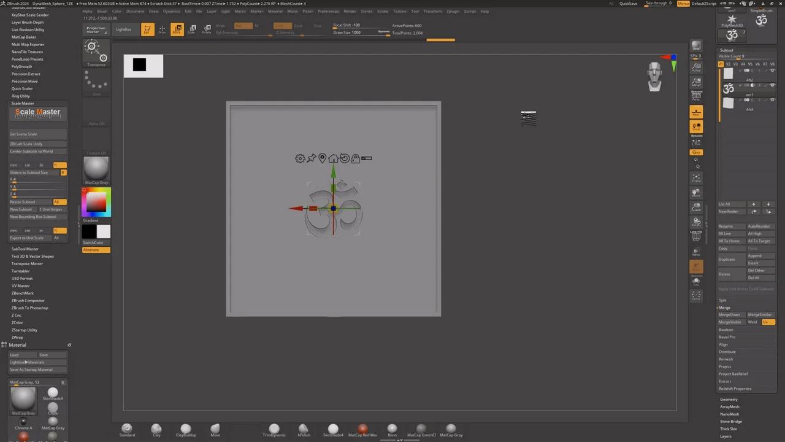Select the Move gizmo mode
785x442 pixels.
pos(177,29)
